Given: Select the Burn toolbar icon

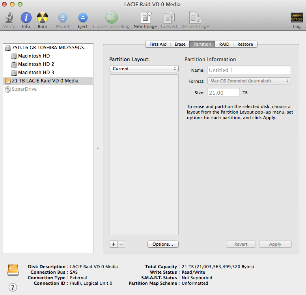Looking at the screenshot, I should [42, 18].
